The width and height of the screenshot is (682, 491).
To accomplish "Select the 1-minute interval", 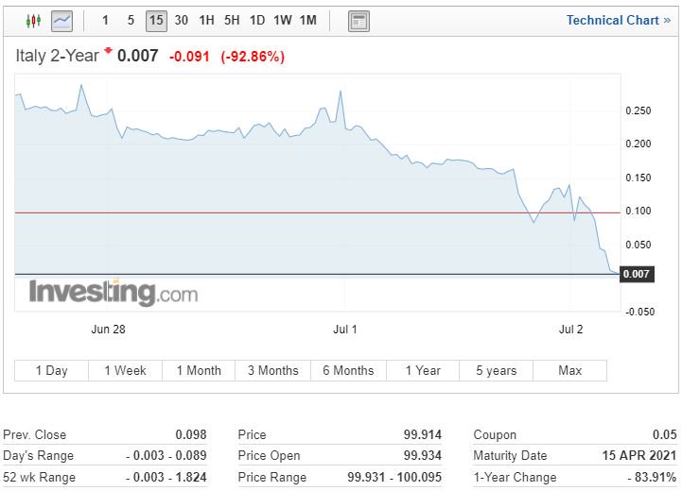I will tap(105, 21).
